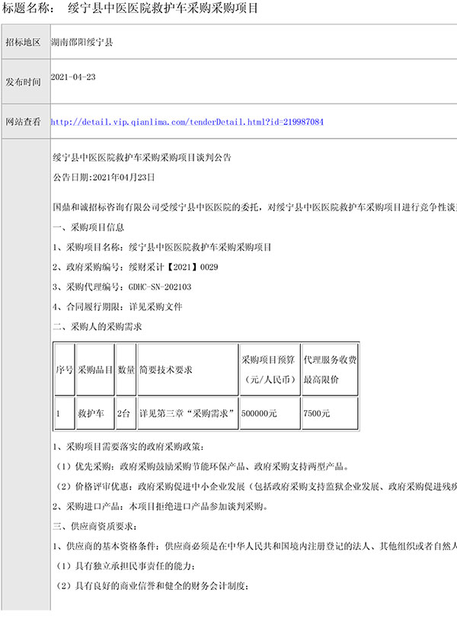Viewport: 457px width, 641px height.
Task: Select the 2台 quantity cell
Action: [126, 413]
